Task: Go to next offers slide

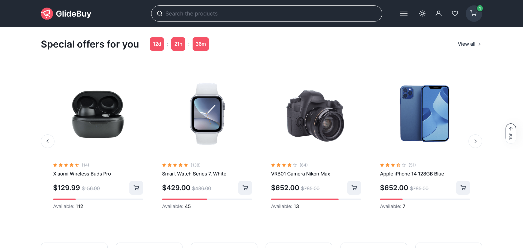Action: (x=475, y=141)
